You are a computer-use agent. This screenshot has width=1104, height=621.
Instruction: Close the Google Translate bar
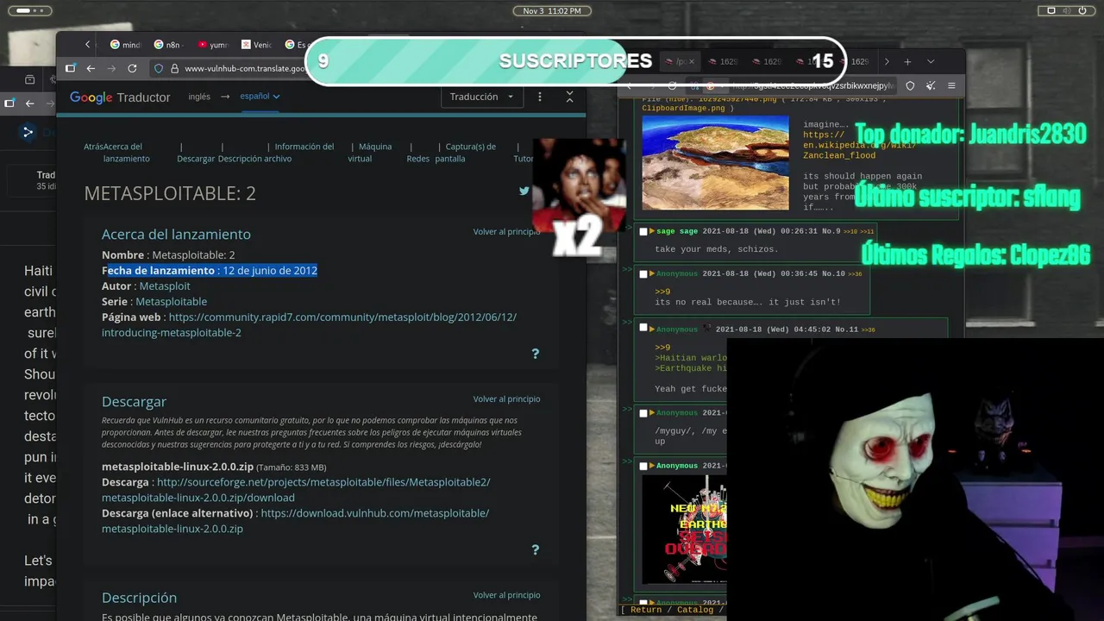tap(569, 97)
